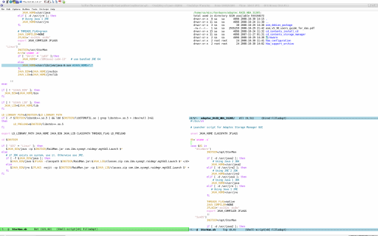This screenshot has height=236, width=378.
Task: Open the Edit menu
Action: [8, 9]
